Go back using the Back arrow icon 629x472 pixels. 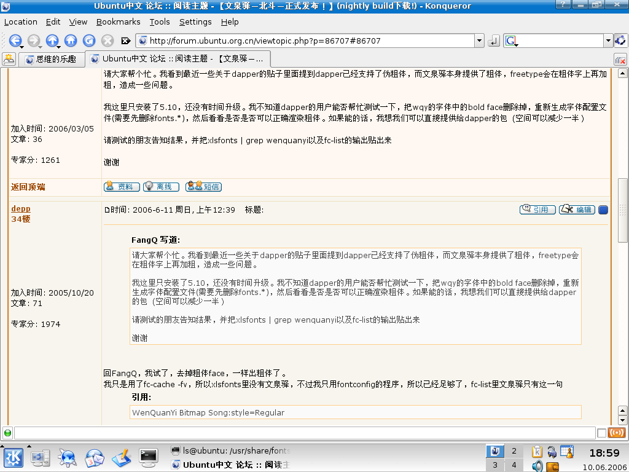15,41
